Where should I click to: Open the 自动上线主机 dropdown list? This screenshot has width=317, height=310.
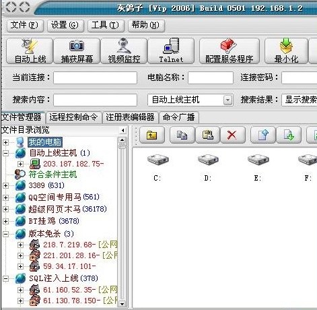pyautogui.click(x=227, y=100)
